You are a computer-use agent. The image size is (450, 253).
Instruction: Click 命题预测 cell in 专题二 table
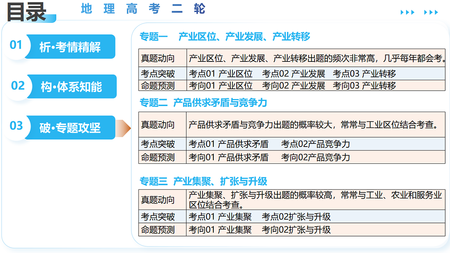pyautogui.click(x=162, y=157)
